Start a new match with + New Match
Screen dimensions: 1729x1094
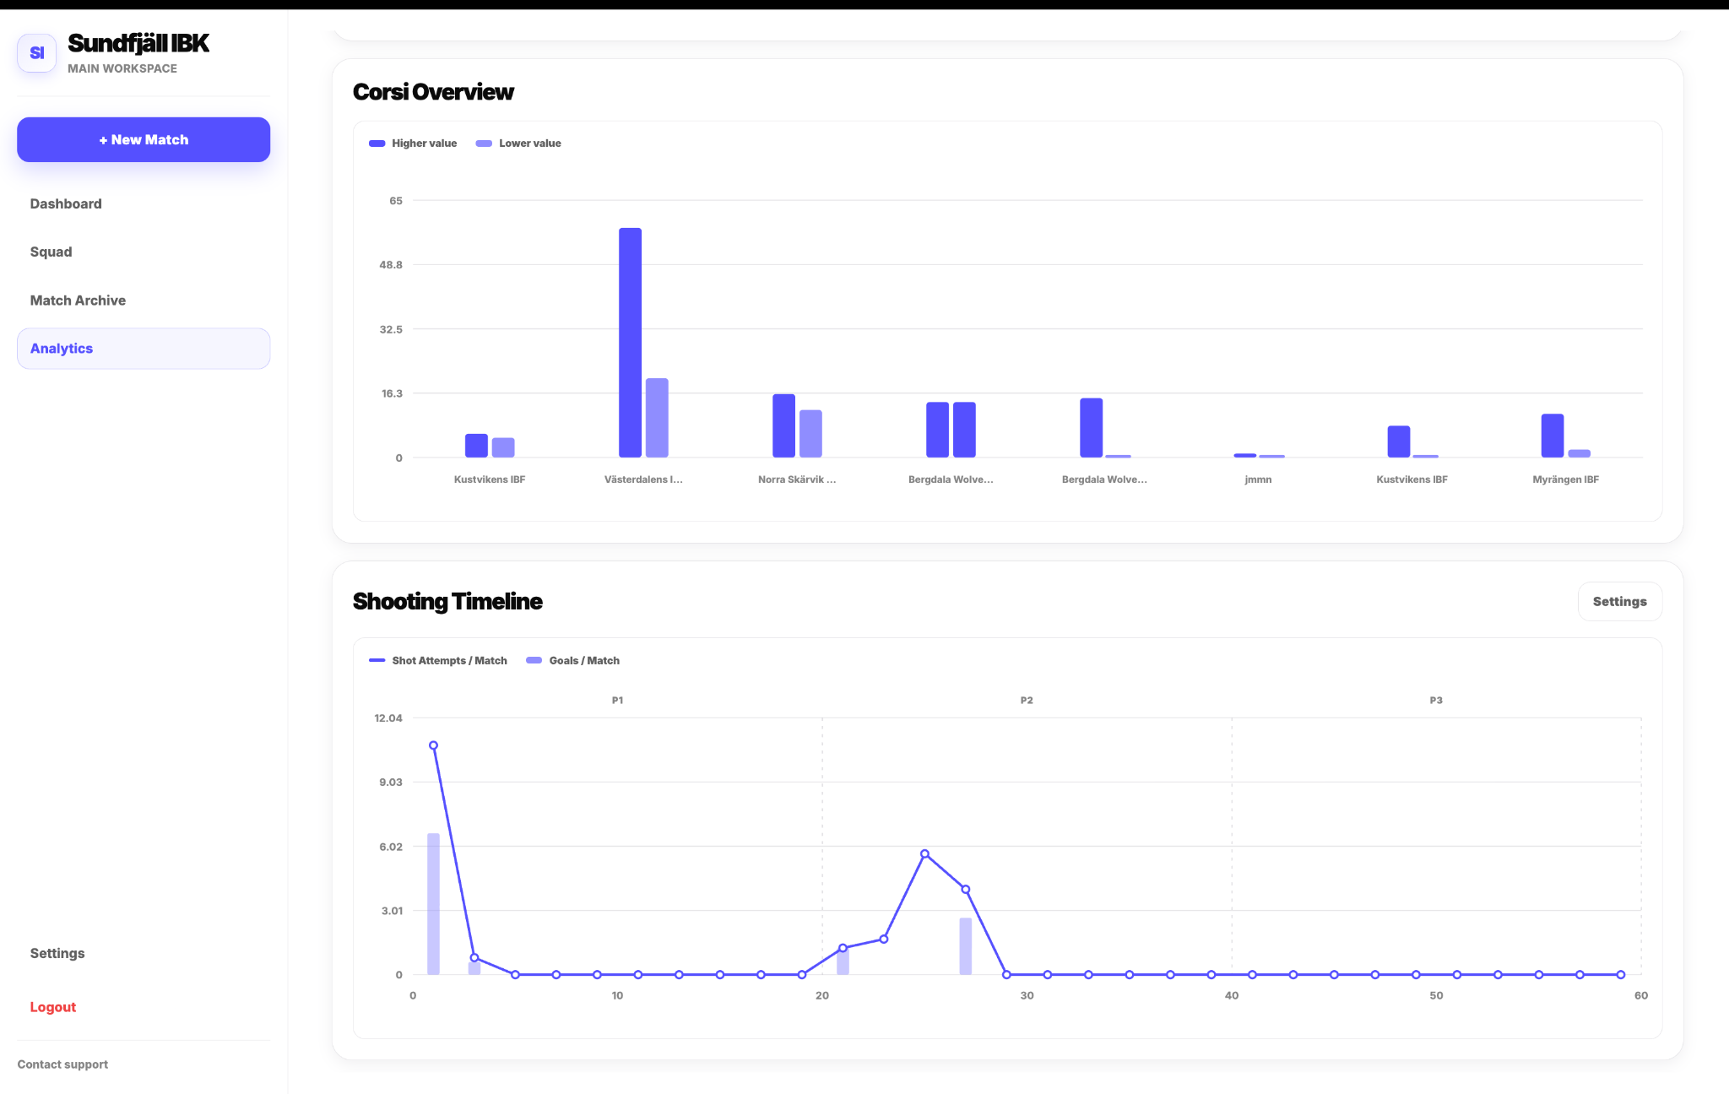tap(144, 139)
